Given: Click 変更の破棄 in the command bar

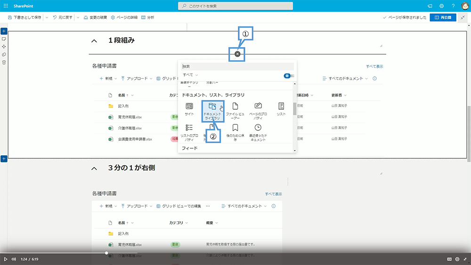Looking at the screenshot, I should 95,17.
